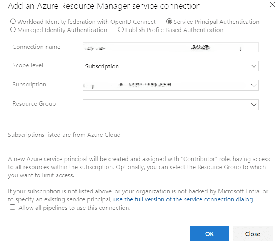Image resolution: width=278 pixels, height=246 pixels.
Task: Open the full version of the service connection dialog
Action: [183, 199]
